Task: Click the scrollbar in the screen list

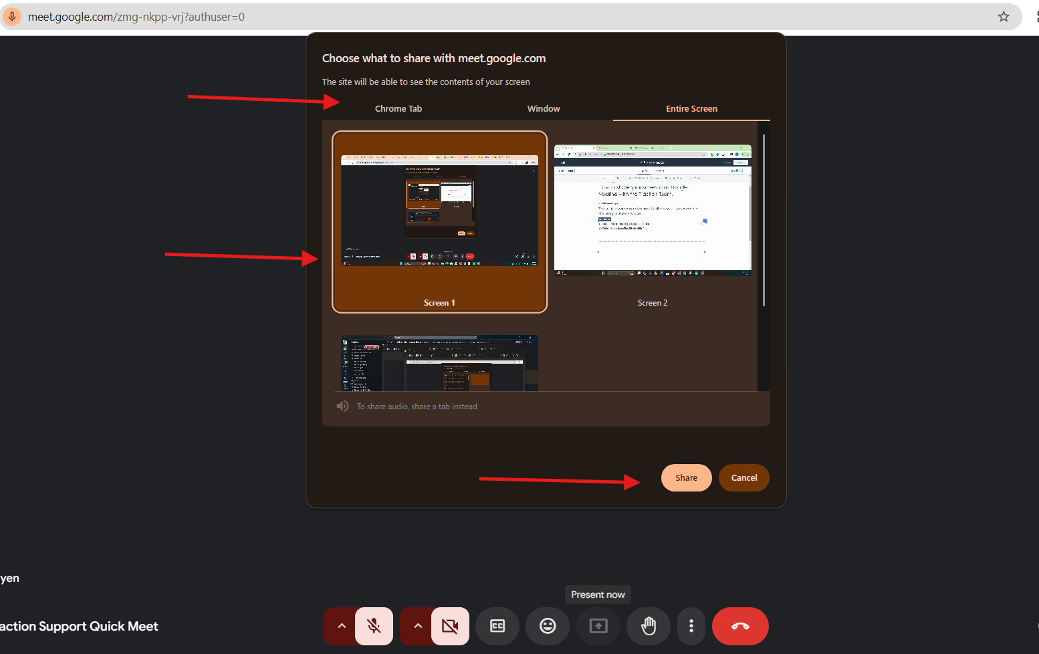Action: (x=764, y=221)
